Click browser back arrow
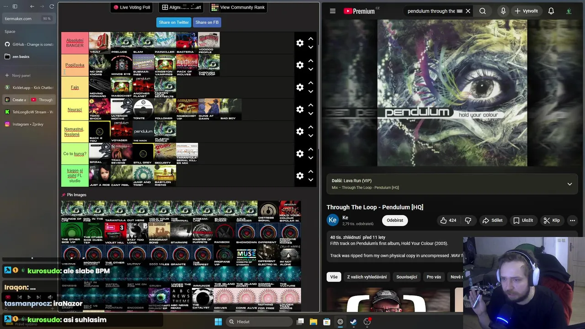 tap(32, 6)
